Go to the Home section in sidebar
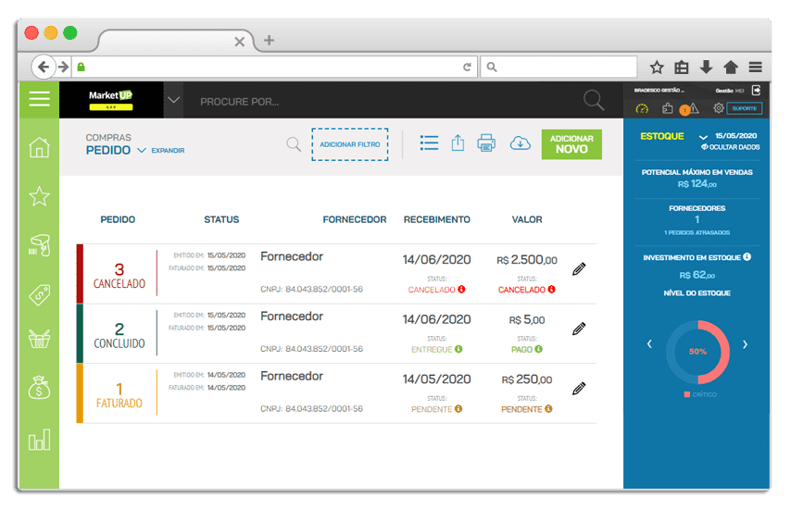This screenshot has width=791, height=509. tap(39, 147)
